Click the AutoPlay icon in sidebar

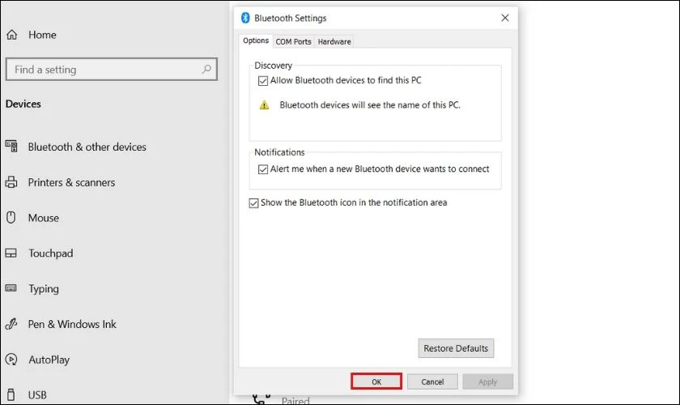tap(11, 360)
